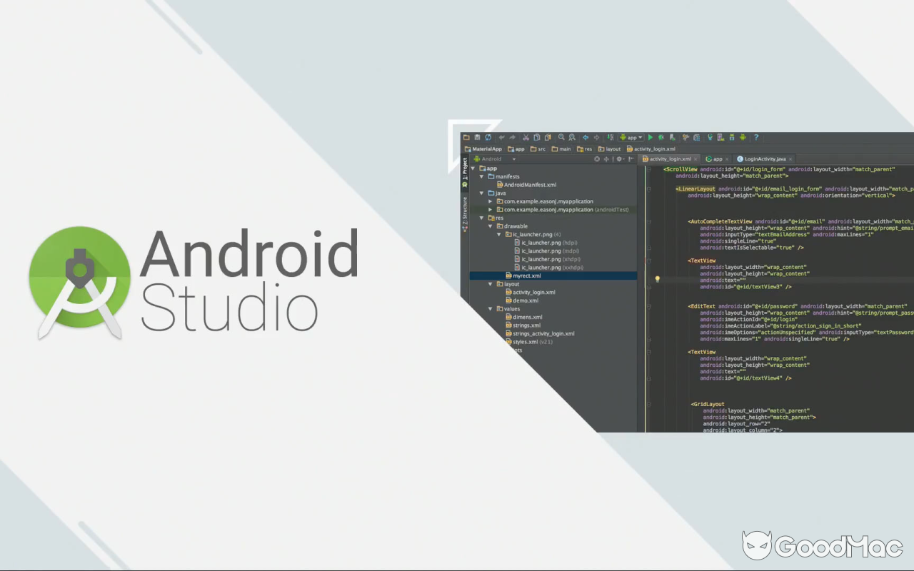Select the app editor tab
914x571 pixels.
715,158
